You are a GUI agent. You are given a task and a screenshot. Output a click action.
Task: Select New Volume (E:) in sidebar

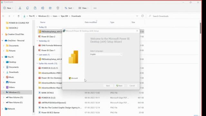[14, 102]
